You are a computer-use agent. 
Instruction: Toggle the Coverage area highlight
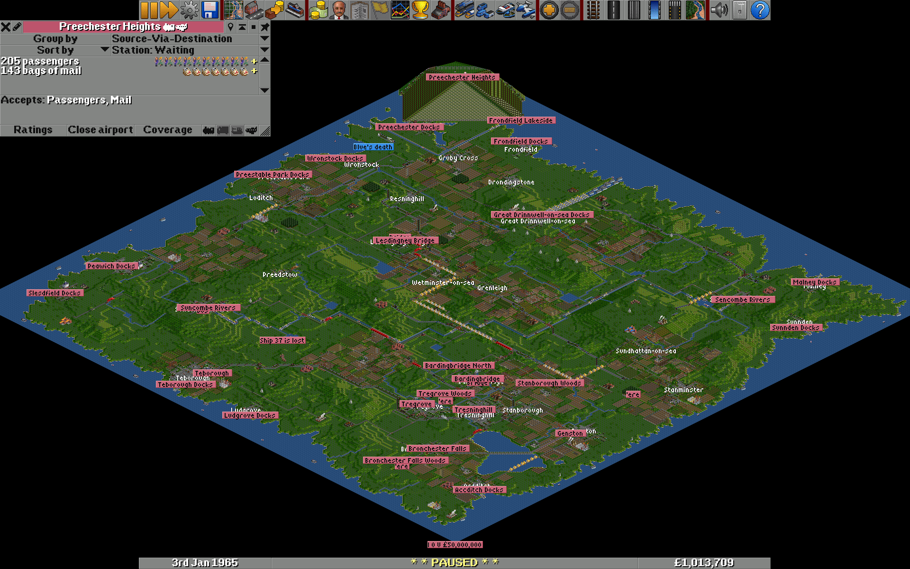click(x=168, y=130)
